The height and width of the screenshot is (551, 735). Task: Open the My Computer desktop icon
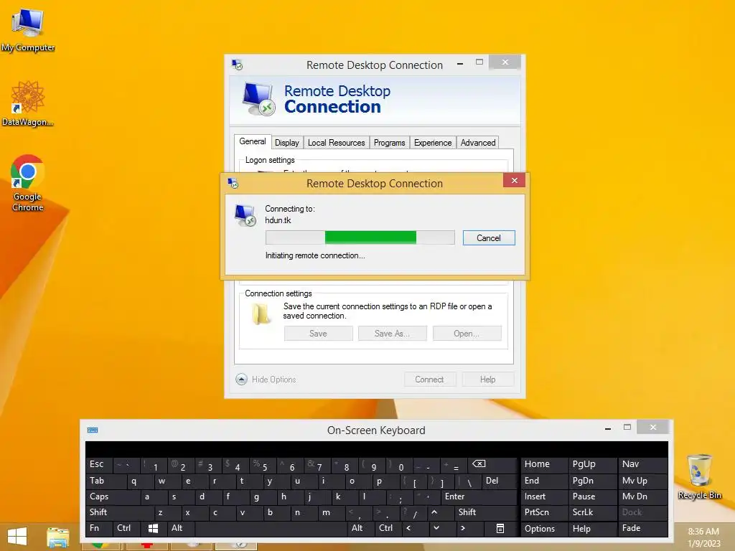click(x=28, y=30)
